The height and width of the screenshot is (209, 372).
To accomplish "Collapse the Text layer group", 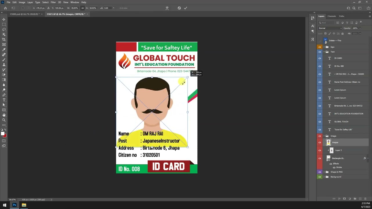I will click(x=324, y=52).
